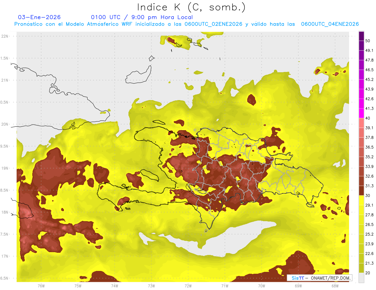Click the bright magenta colorbar segment between 40 and 41.3
The width and height of the screenshot is (376, 290).
pos(361,113)
